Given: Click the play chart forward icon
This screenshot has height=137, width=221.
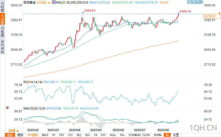Looking at the screenshot, I should point(197,2).
